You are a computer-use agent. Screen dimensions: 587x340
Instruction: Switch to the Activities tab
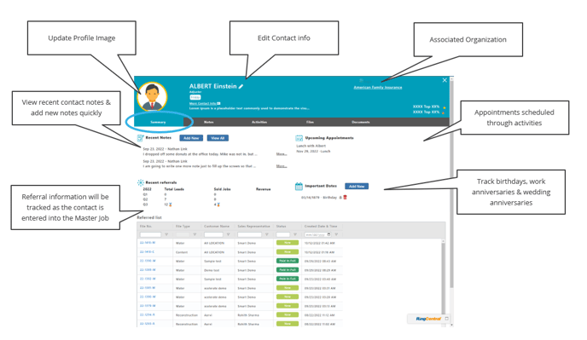(259, 122)
